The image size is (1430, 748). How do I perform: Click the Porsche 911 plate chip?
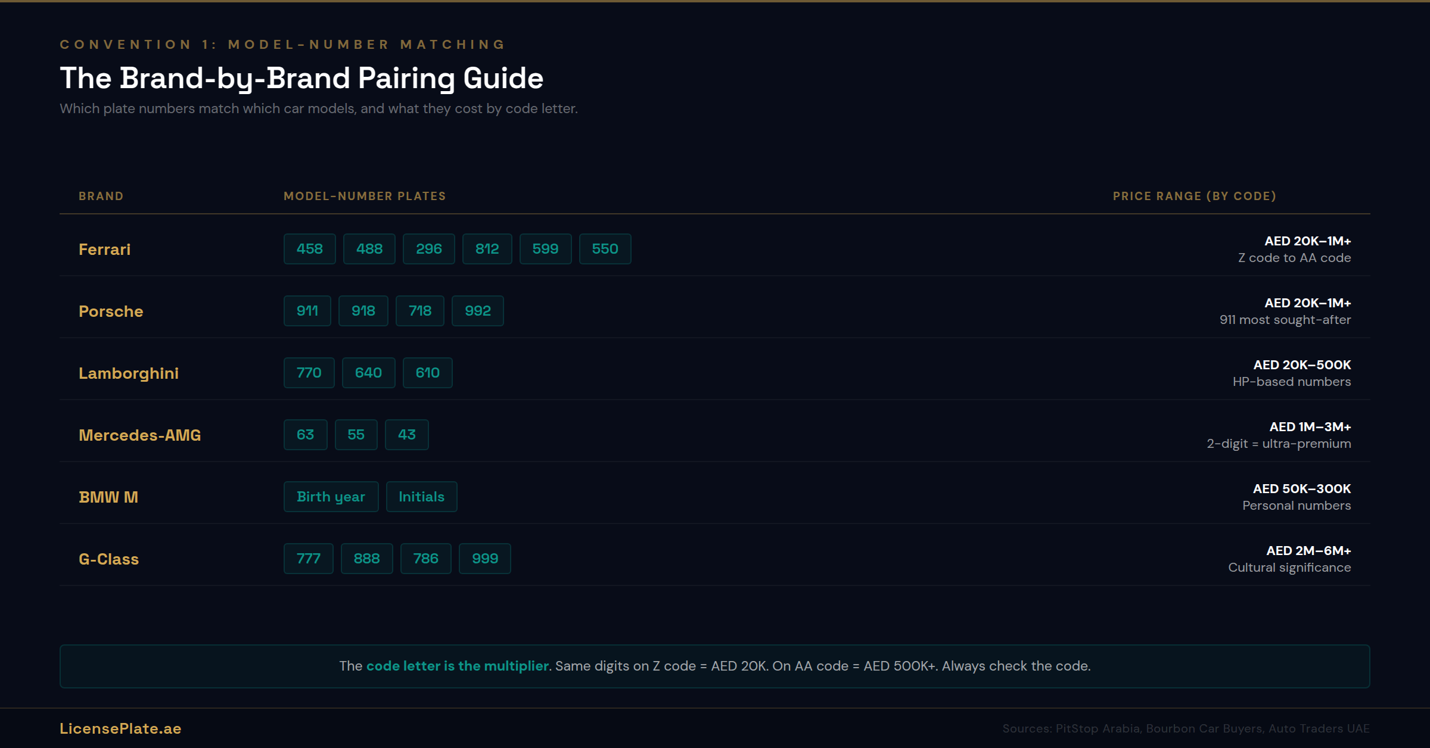click(307, 310)
